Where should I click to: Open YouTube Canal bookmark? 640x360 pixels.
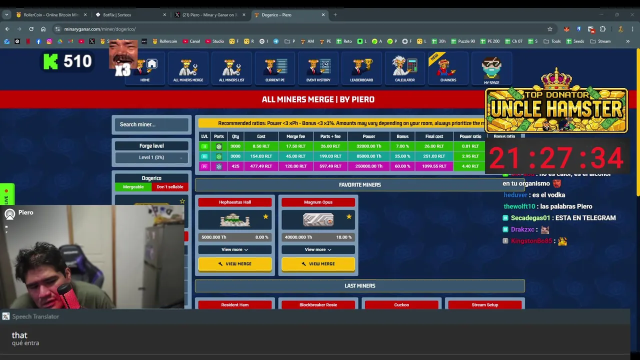tap(191, 41)
